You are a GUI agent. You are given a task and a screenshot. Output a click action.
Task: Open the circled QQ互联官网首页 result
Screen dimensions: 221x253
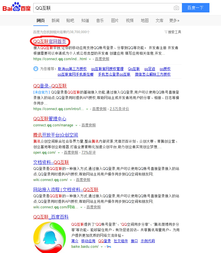click(50, 41)
